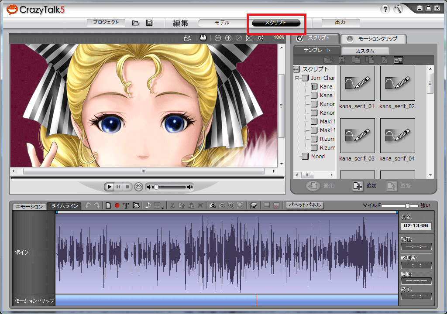This screenshot has width=447, height=314.
Task: Zoom in on the preview with the plus icon
Action: pos(228,38)
